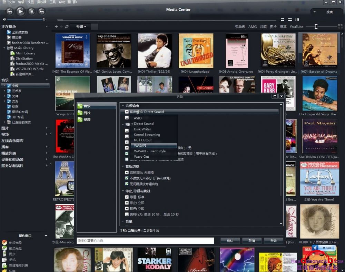Adjust the thumbnail size slider
345x272 pixels.
pos(316,27)
